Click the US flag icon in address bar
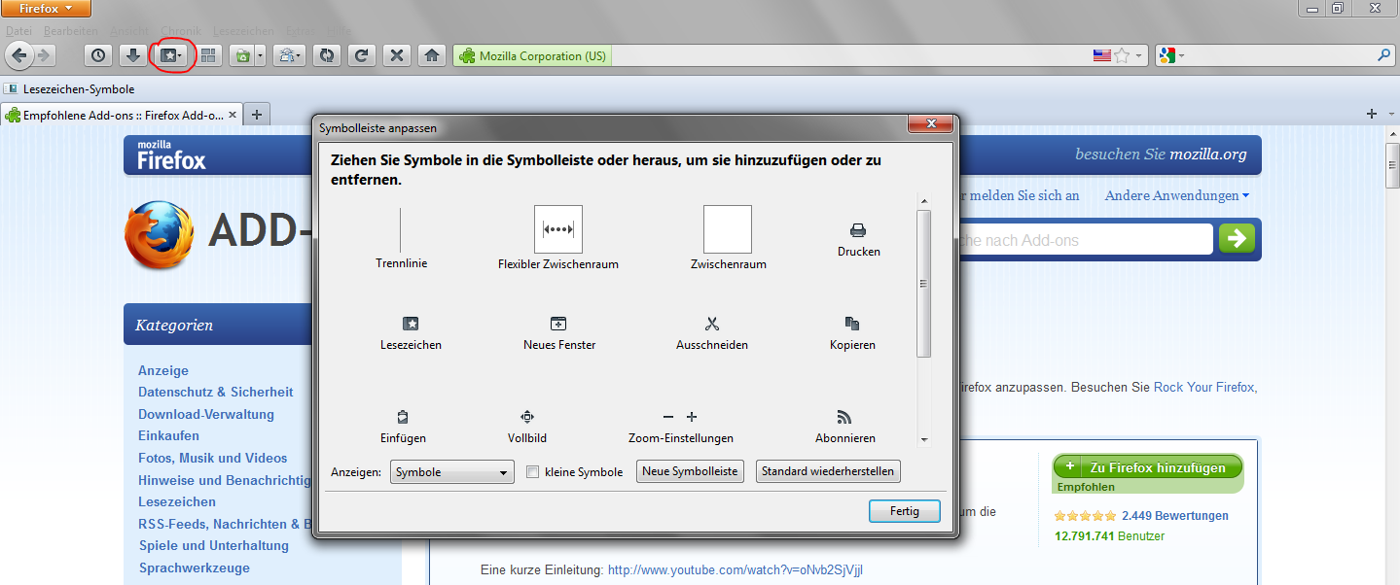The width and height of the screenshot is (1400, 585). coord(1101,56)
